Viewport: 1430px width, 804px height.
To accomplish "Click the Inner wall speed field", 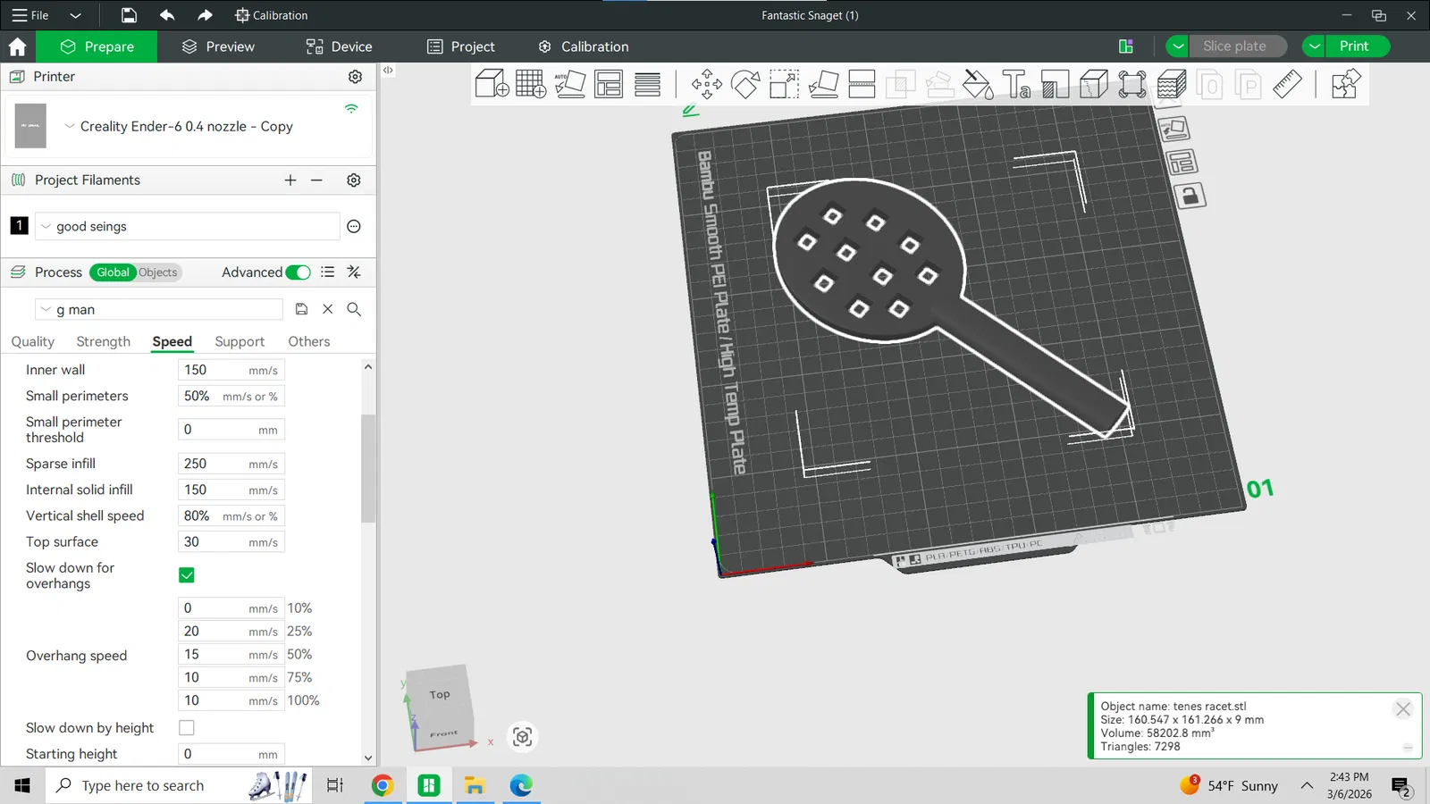I will [x=231, y=370].
